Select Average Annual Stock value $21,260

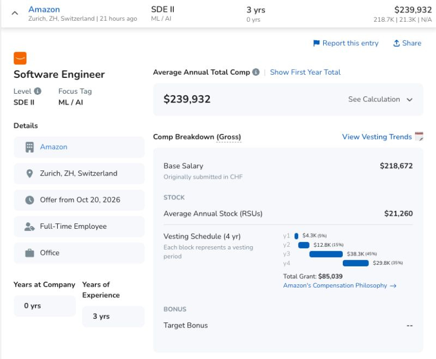coord(398,214)
